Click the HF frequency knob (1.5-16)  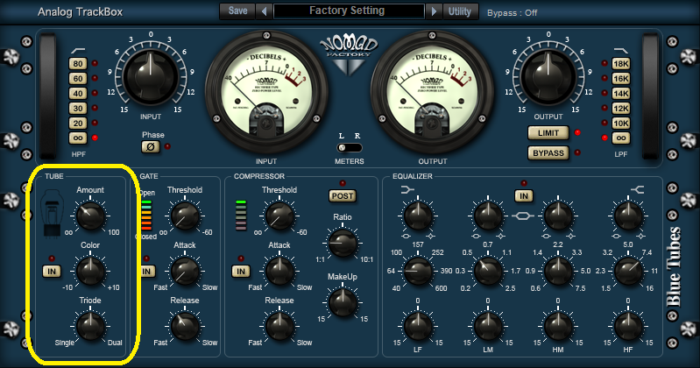pos(628,271)
